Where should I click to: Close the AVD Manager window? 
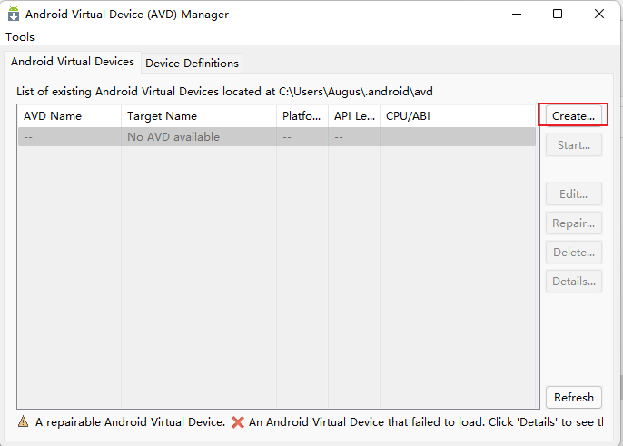[599, 14]
